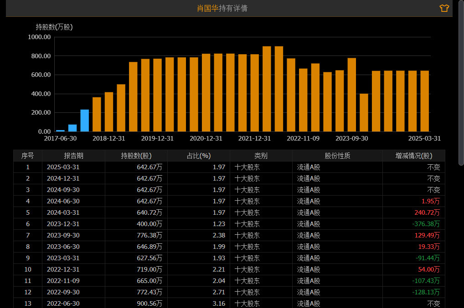Viewport: 464px width, 308px height.
Task: Click holdings value 400.00万
Action: pos(150,224)
